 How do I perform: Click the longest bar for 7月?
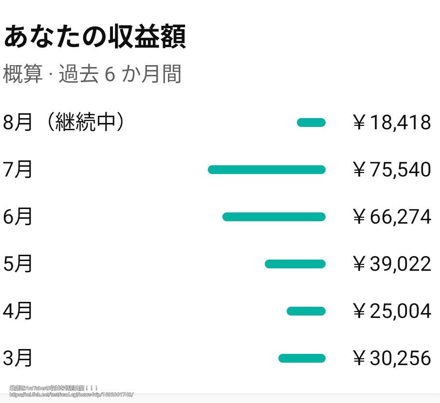[266, 170]
